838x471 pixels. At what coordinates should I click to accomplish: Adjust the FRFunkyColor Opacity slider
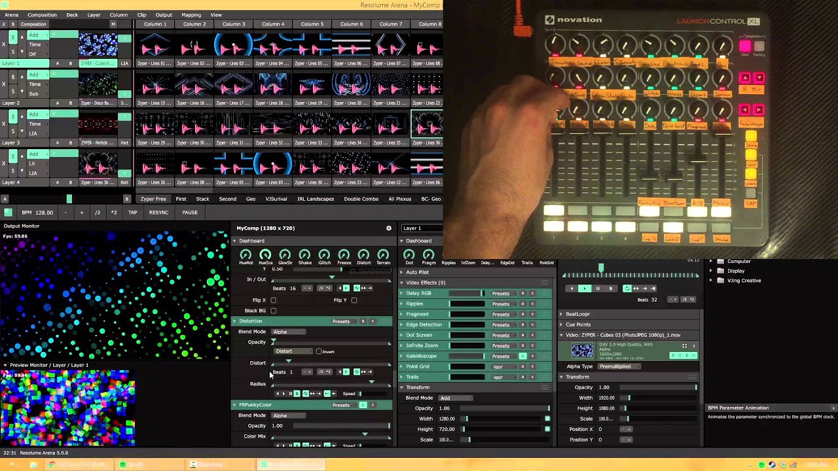pos(340,426)
